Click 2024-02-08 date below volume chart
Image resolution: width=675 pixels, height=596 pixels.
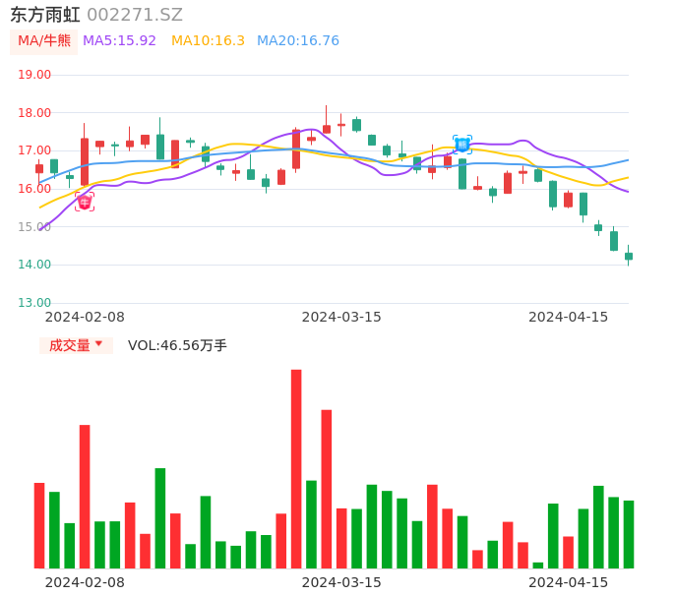coord(85,582)
